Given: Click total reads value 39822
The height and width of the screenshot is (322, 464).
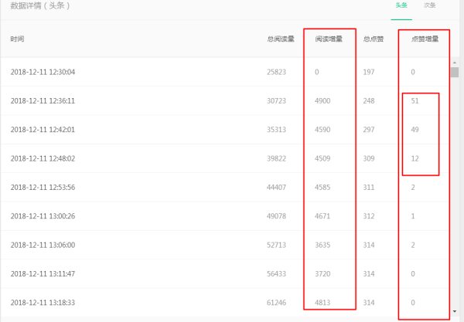Looking at the screenshot, I should tap(276, 158).
